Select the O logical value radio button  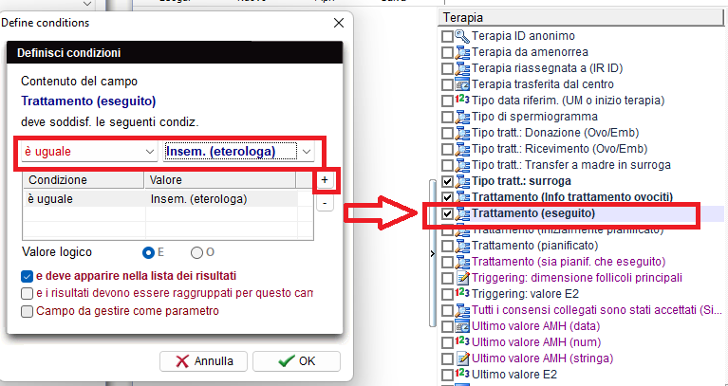click(196, 252)
